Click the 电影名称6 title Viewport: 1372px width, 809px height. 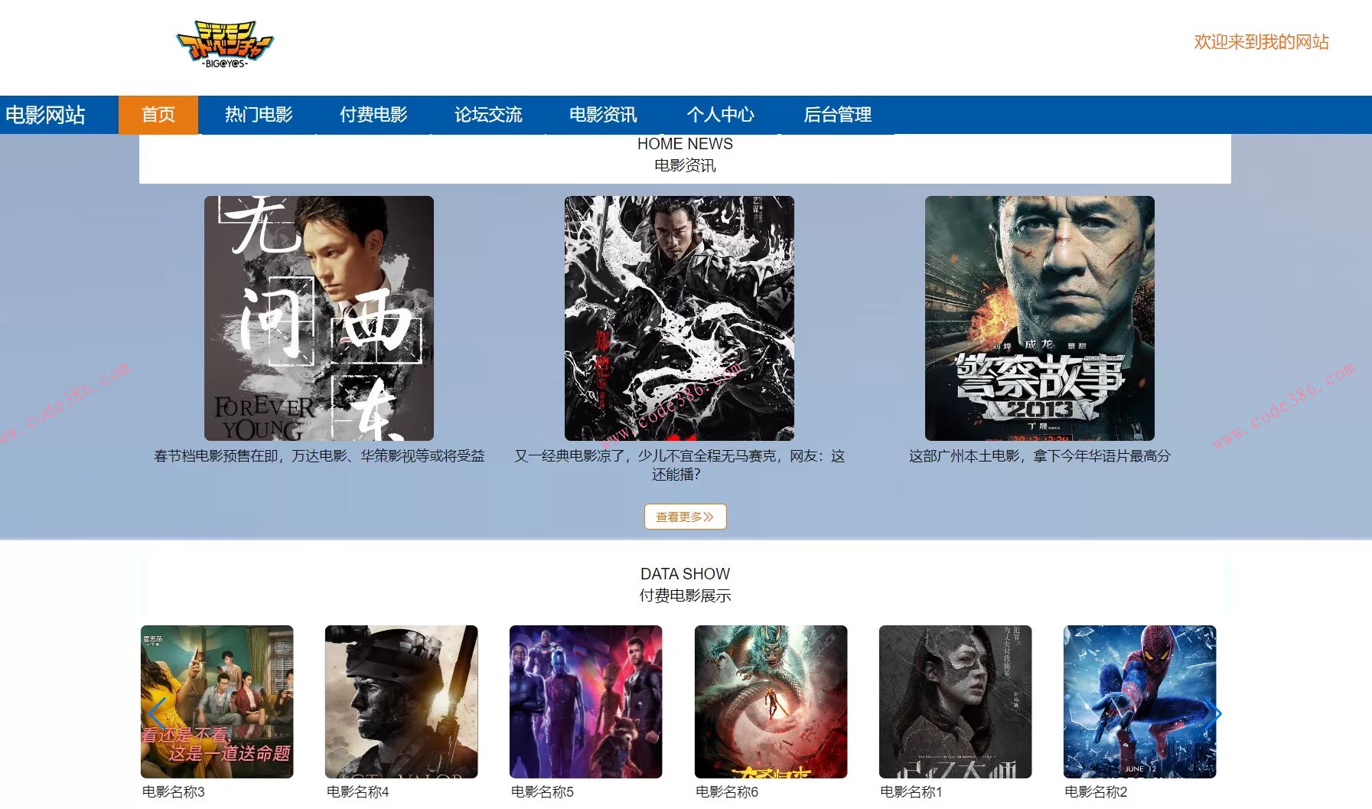pyautogui.click(x=727, y=792)
